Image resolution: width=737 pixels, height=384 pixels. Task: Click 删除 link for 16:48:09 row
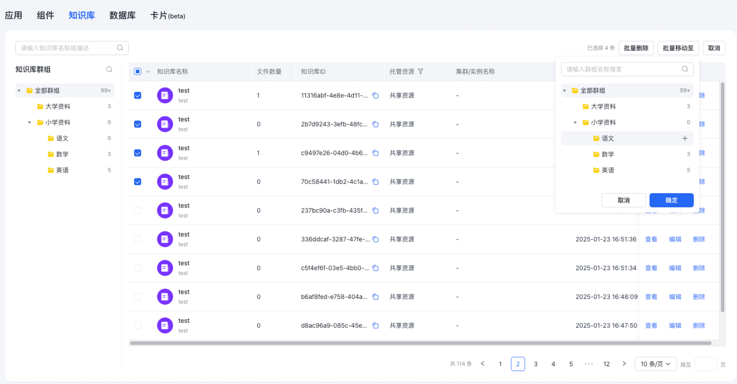click(x=699, y=297)
